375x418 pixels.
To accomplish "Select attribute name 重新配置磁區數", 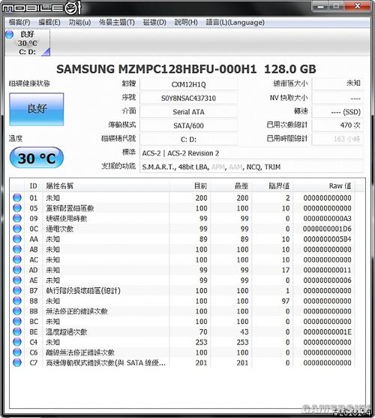I will point(70,208).
